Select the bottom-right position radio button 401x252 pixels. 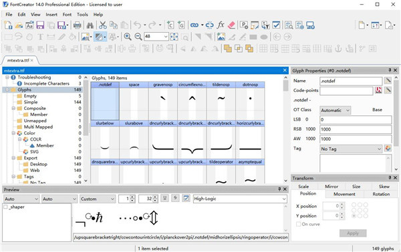[366, 216]
